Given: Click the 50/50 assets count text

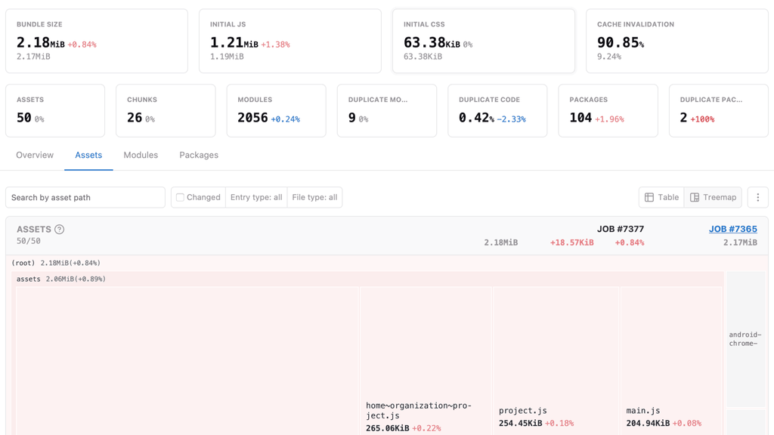Looking at the screenshot, I should click(29, 241).
